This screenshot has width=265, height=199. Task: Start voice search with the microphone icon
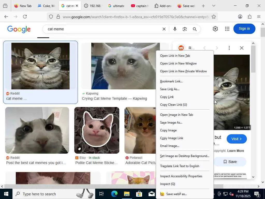(175, 29)
